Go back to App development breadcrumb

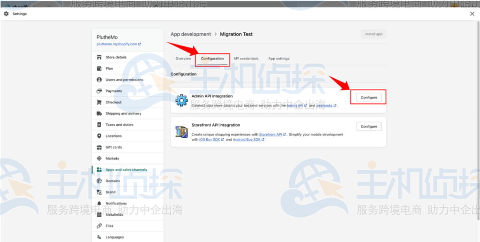pyautogui.click(x=191, y=34)
